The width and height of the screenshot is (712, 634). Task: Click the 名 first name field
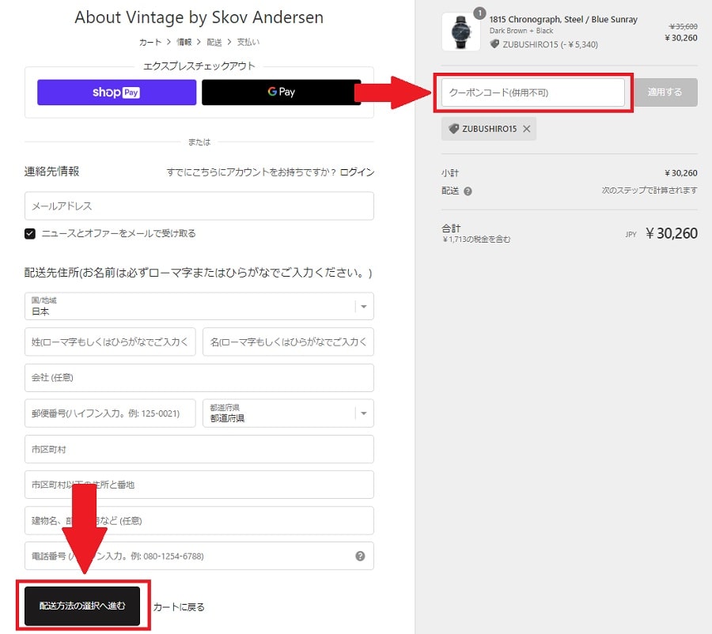point(288,342)
